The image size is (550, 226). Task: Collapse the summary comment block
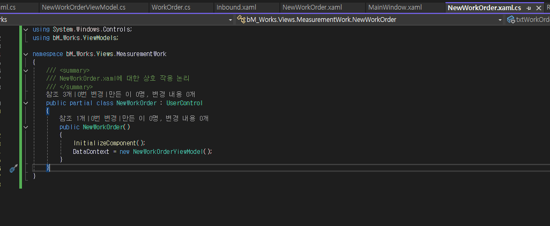(x=25, y=70)
